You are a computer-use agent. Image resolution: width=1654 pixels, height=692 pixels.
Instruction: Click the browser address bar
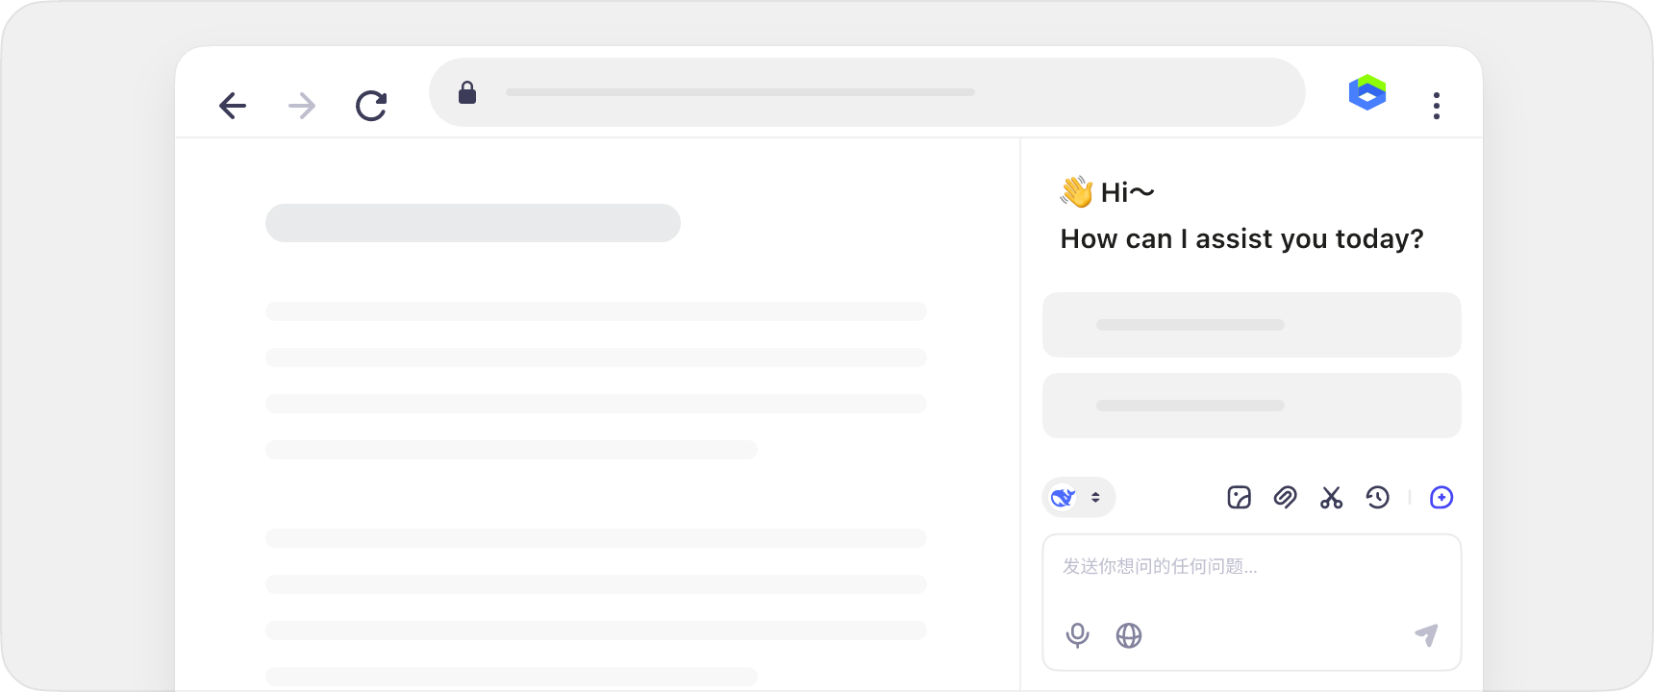pyautogui.click(x=865, y=92)
